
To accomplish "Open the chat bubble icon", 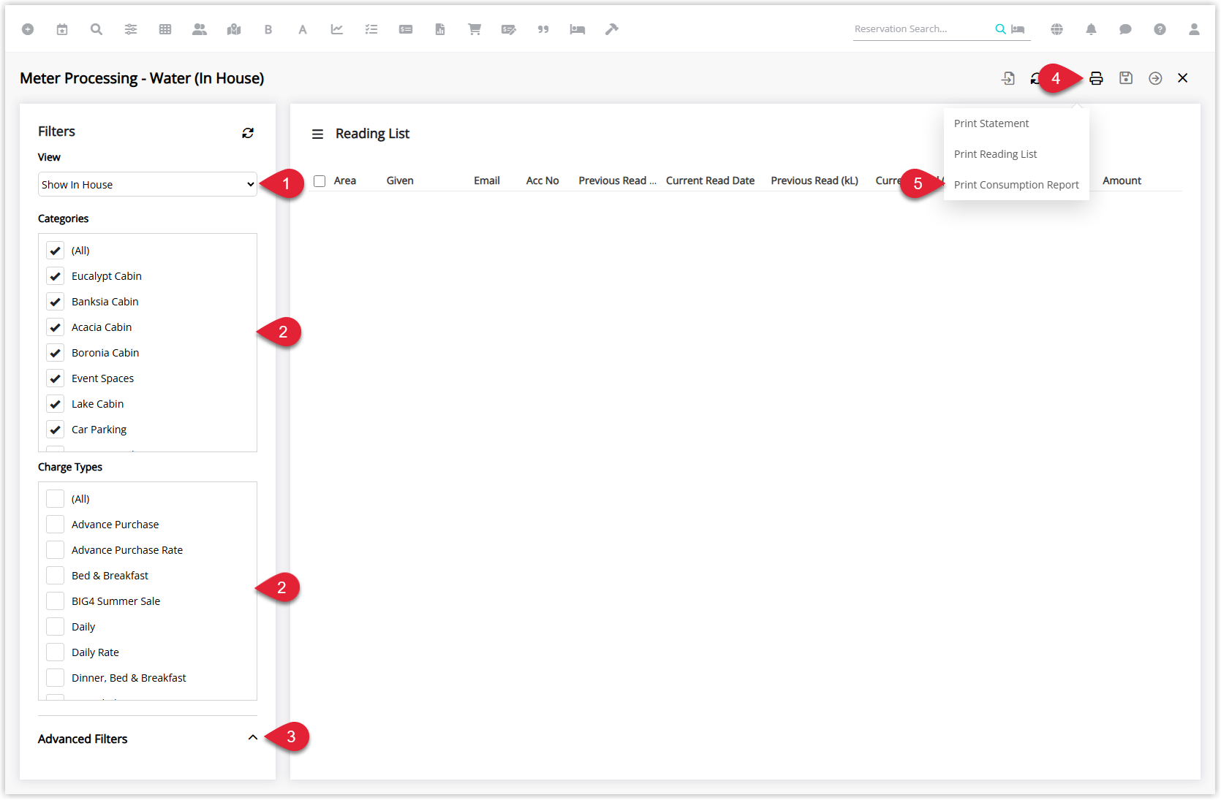I will click(x=1125, y=29).
